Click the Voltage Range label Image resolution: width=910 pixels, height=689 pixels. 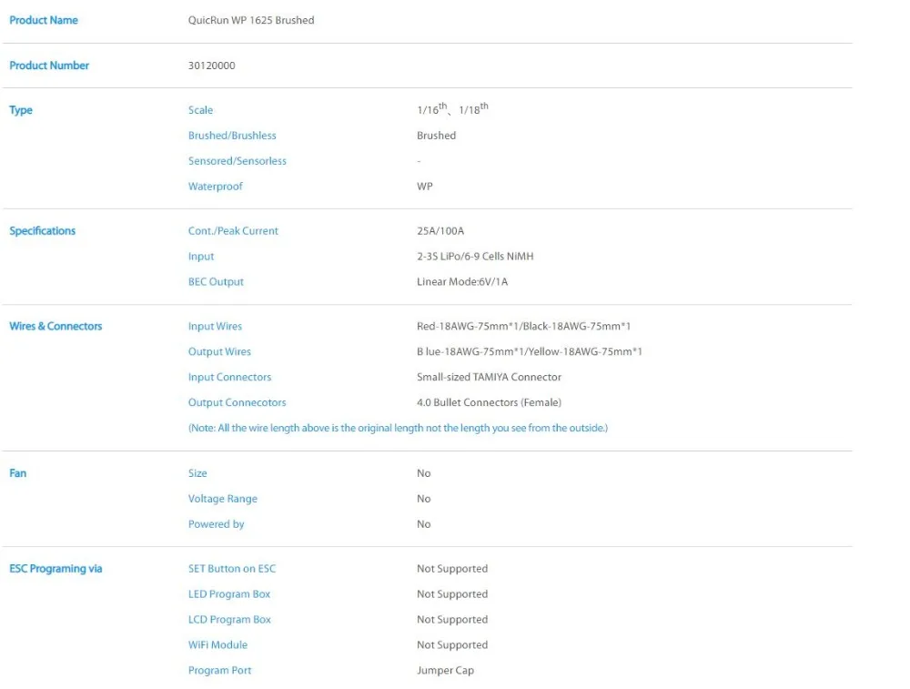click(x=223, y=499)
